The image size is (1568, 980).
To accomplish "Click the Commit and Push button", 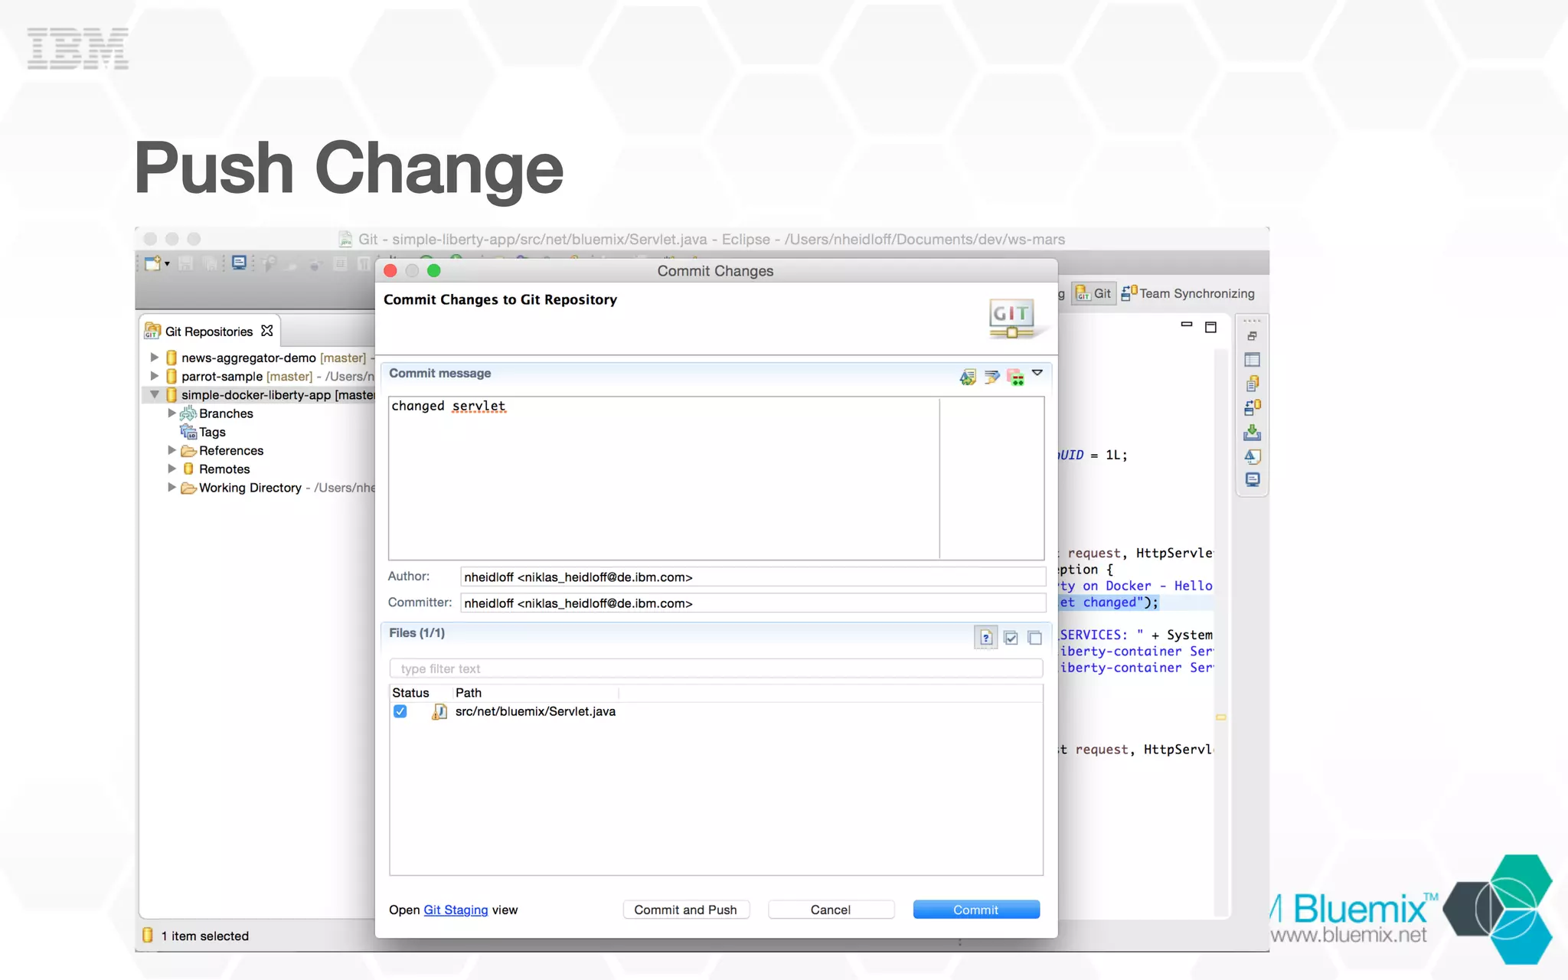I will tap(685, 910).
